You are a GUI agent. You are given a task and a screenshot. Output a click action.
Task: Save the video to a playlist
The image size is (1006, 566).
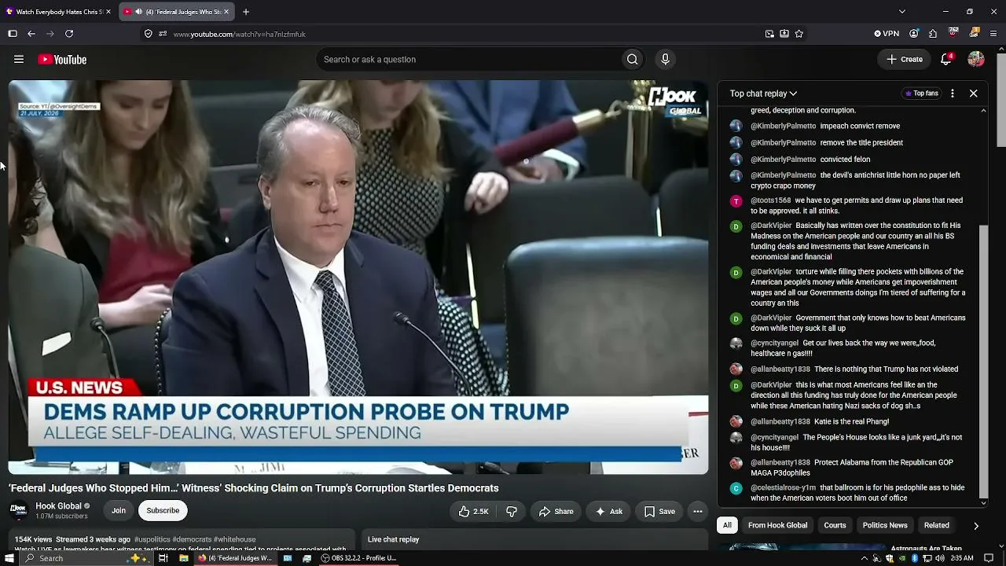point(659,511)
